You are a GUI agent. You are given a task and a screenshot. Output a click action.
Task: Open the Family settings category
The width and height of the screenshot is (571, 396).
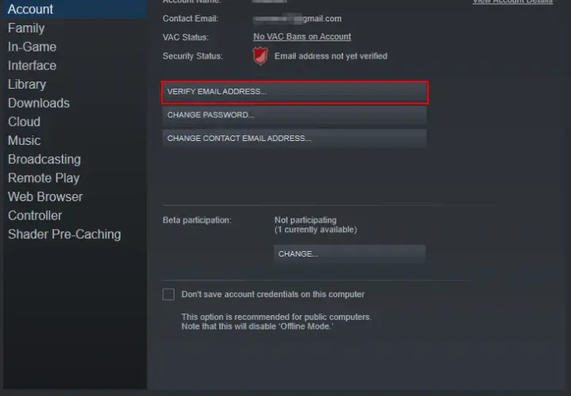pos(26,28)
